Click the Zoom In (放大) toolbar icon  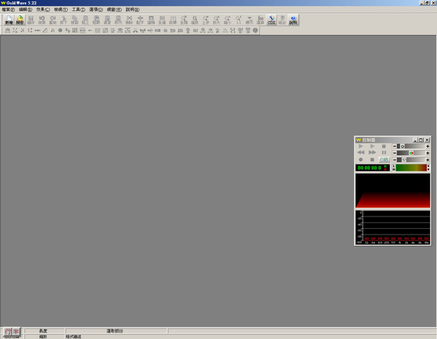[x=216, y=20]
